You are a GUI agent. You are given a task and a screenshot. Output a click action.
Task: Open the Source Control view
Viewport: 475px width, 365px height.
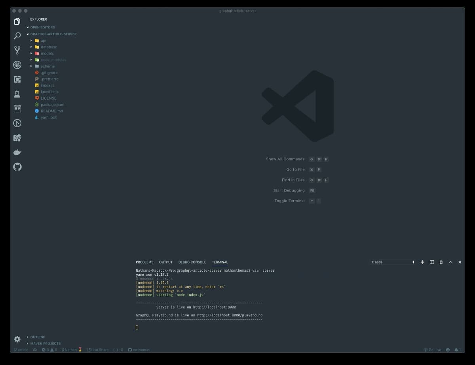click(17, 50)
